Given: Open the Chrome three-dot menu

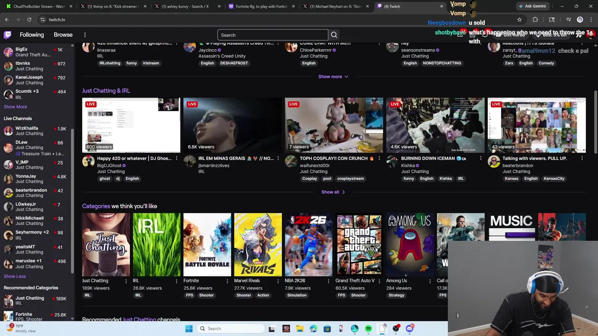Looking at the screenshot, I should pyautogui.click(x=591, y=20).
